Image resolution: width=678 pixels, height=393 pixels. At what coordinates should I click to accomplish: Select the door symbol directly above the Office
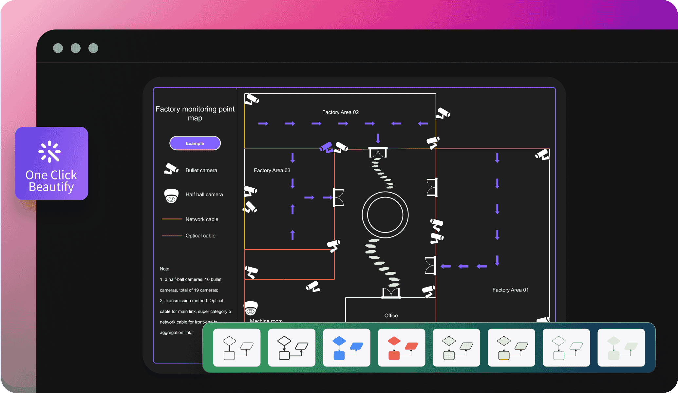coord(391,293)
